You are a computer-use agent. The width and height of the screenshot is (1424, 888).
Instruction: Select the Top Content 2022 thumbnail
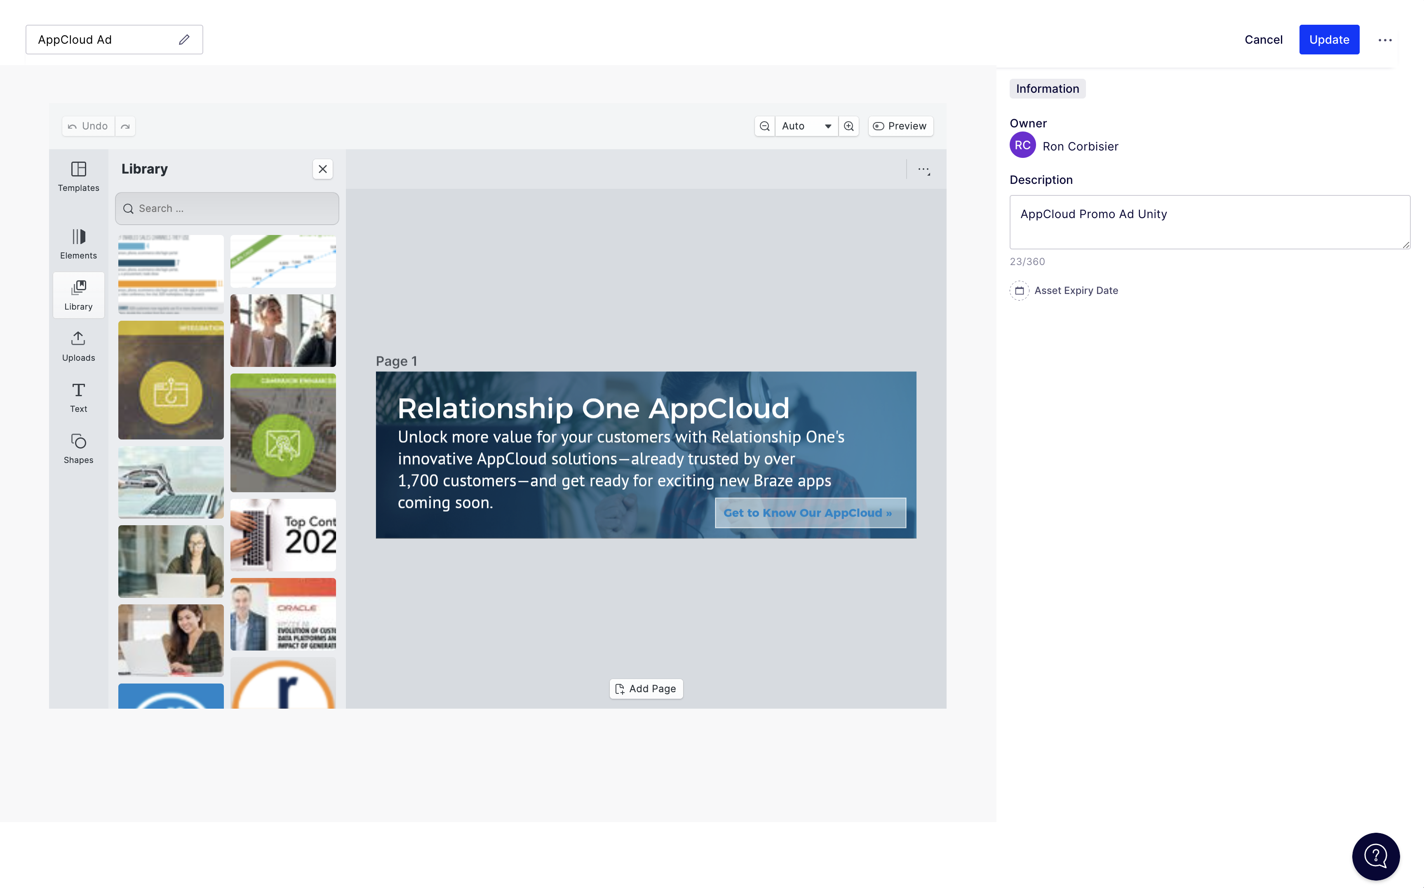tap(283, 534)
